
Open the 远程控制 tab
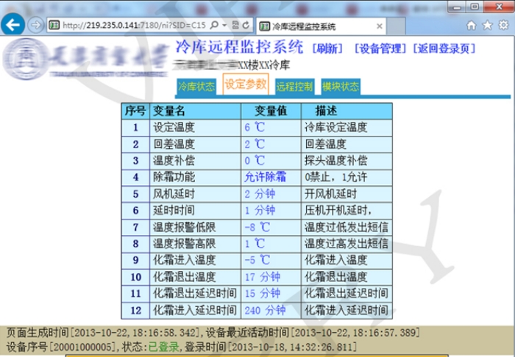pyautogui.click(x=294, y=87)
